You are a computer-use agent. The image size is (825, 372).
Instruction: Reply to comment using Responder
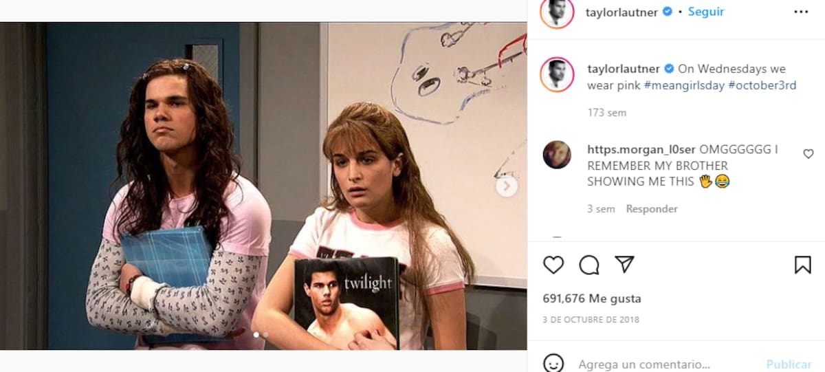(x=652, y=208)
